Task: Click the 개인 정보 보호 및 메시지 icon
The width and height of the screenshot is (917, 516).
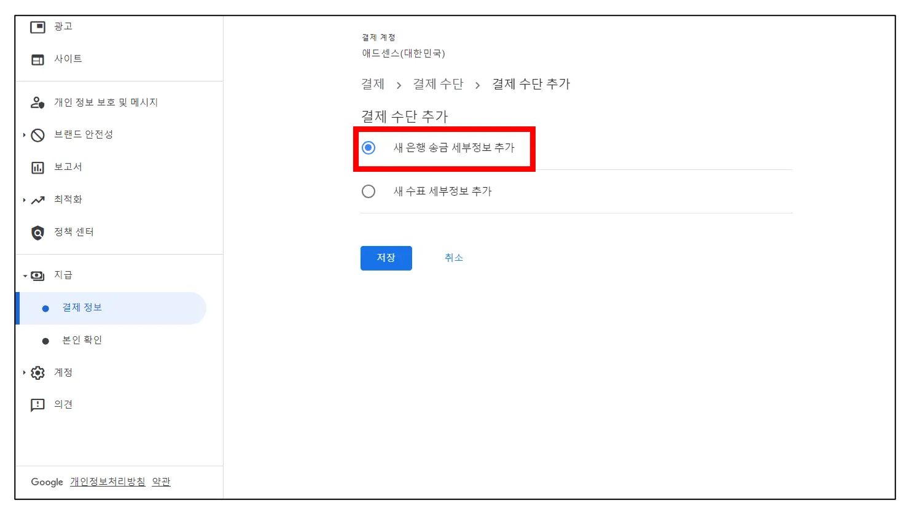Action: 37,102
